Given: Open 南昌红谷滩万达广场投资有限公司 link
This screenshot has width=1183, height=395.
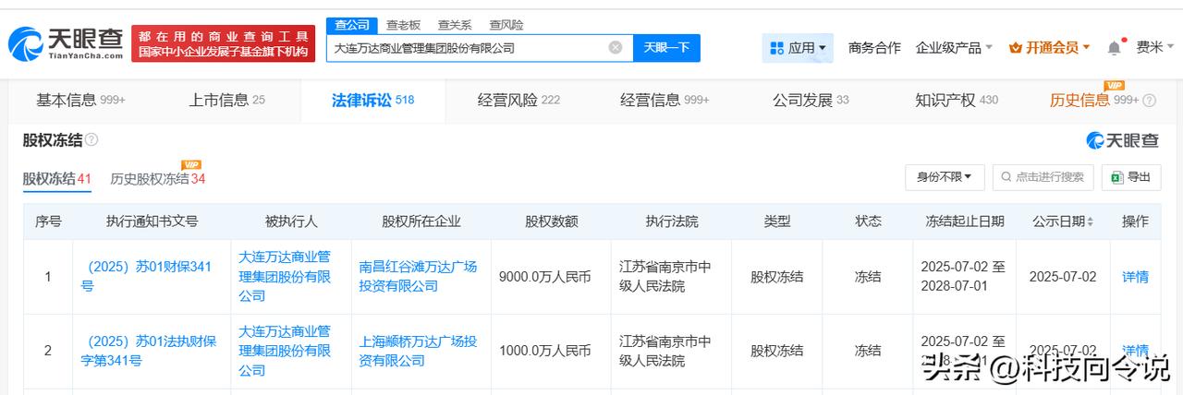Looking at the screenshot, I should pos(418,276).
